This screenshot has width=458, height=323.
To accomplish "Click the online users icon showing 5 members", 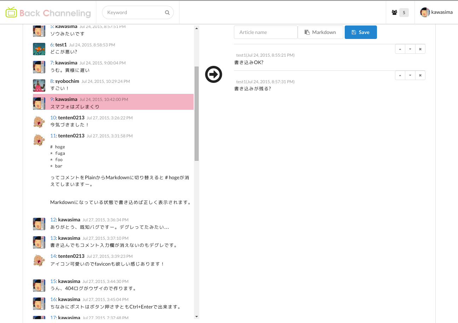I will 394,12.
